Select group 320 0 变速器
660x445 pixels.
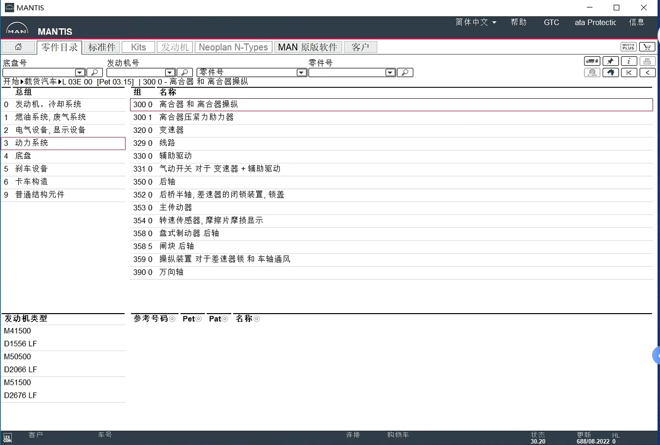tap(392, 130)
